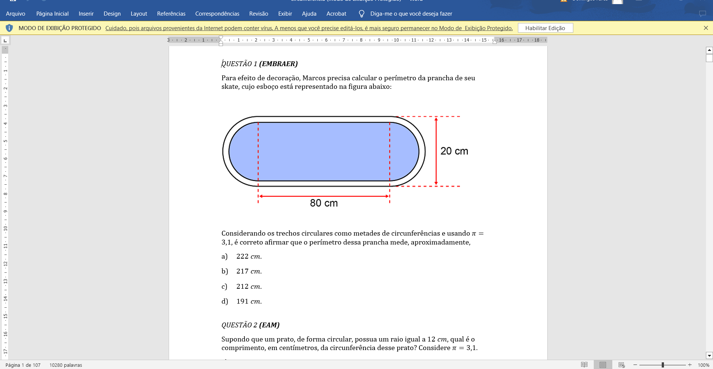Click answer option c) 212 cm
The width and height of the screenshot is (713, 369).
coord(242,286)
